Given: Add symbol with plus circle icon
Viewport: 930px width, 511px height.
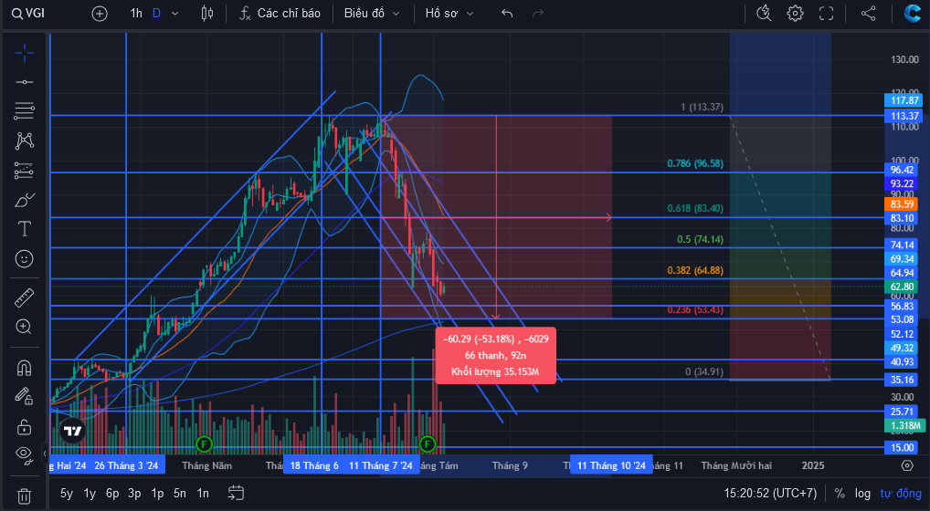Looking at the screenshot, I should 100,13.
